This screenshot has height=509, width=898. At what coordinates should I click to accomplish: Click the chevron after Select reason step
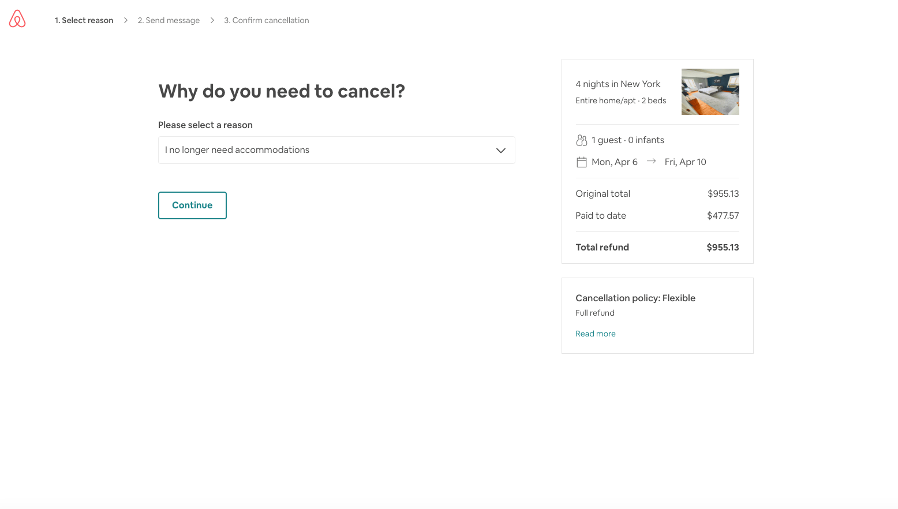point(125,20)
